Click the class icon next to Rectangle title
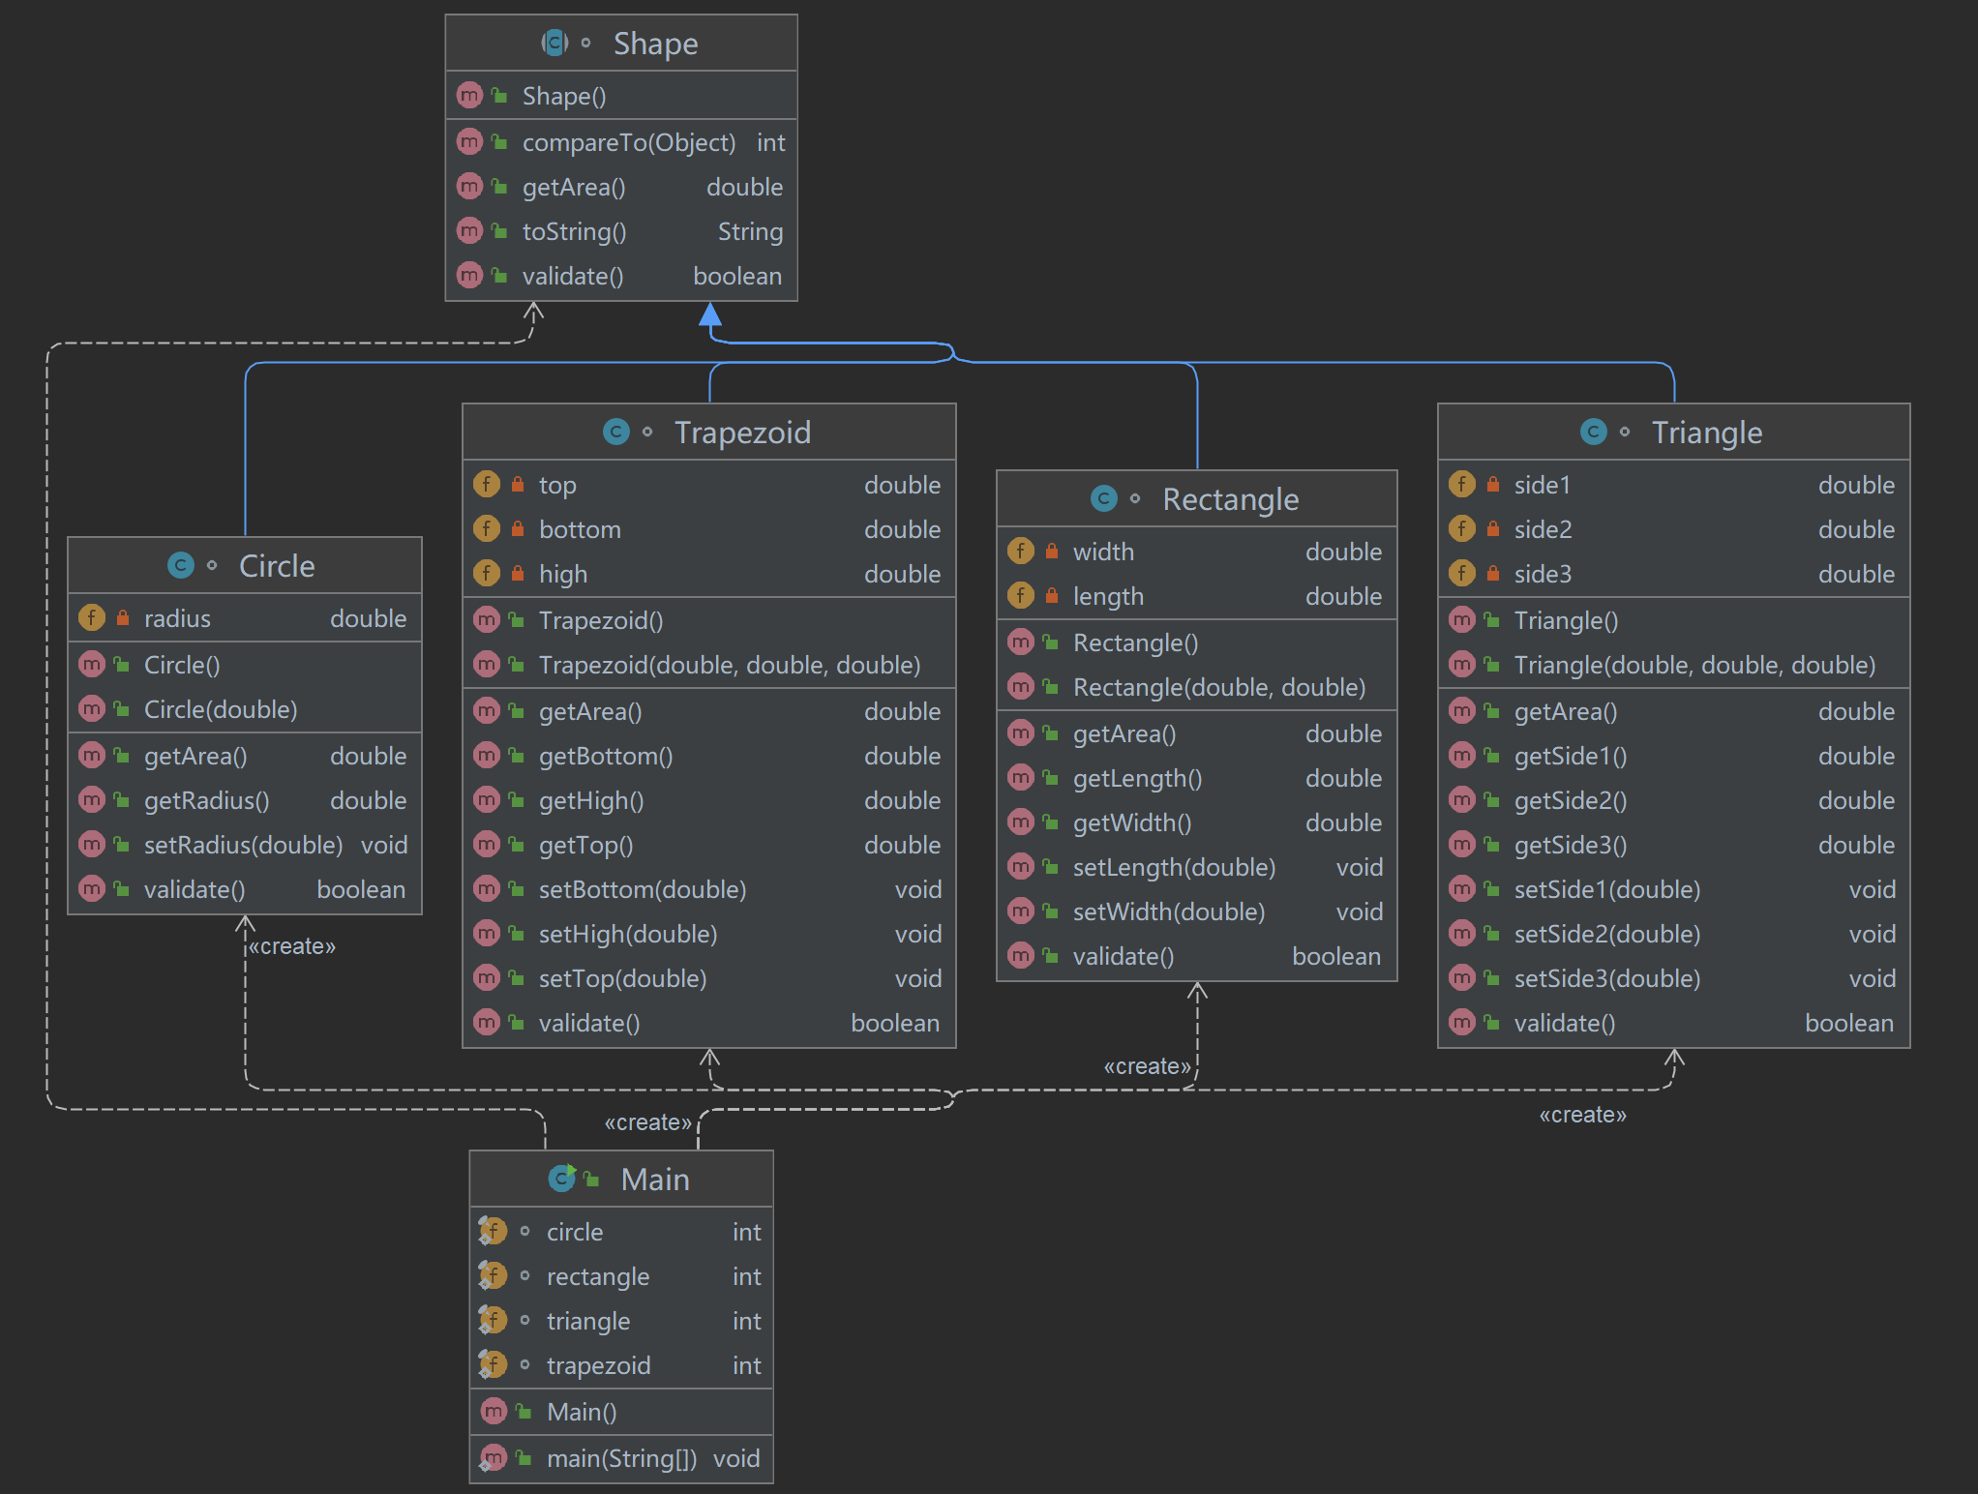 (1103, 498)
